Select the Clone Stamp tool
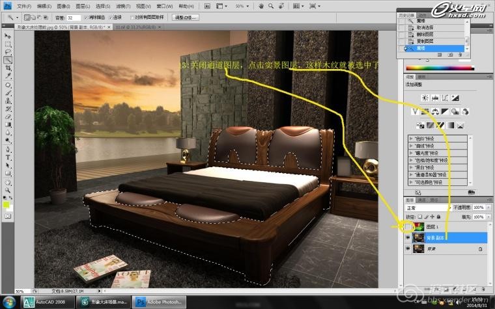 (8, 101)
